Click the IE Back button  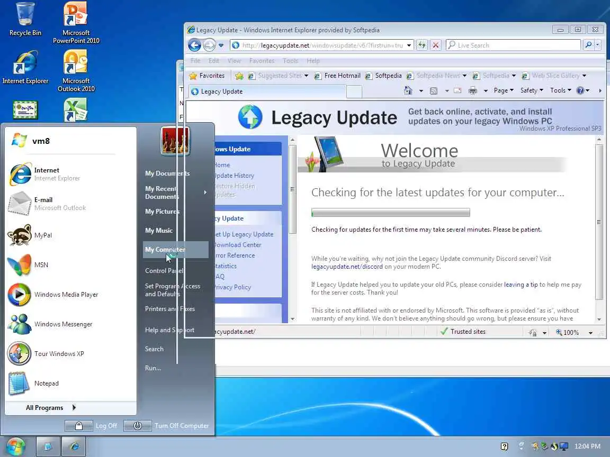coord(194,45)
